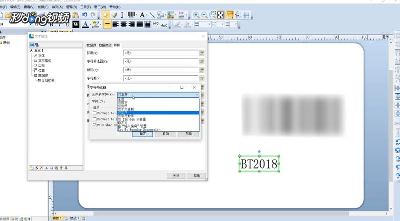The width and height of the screenshot is (400, 221).
Task: Click the font color A icon
Action: [x=85, y=24]
